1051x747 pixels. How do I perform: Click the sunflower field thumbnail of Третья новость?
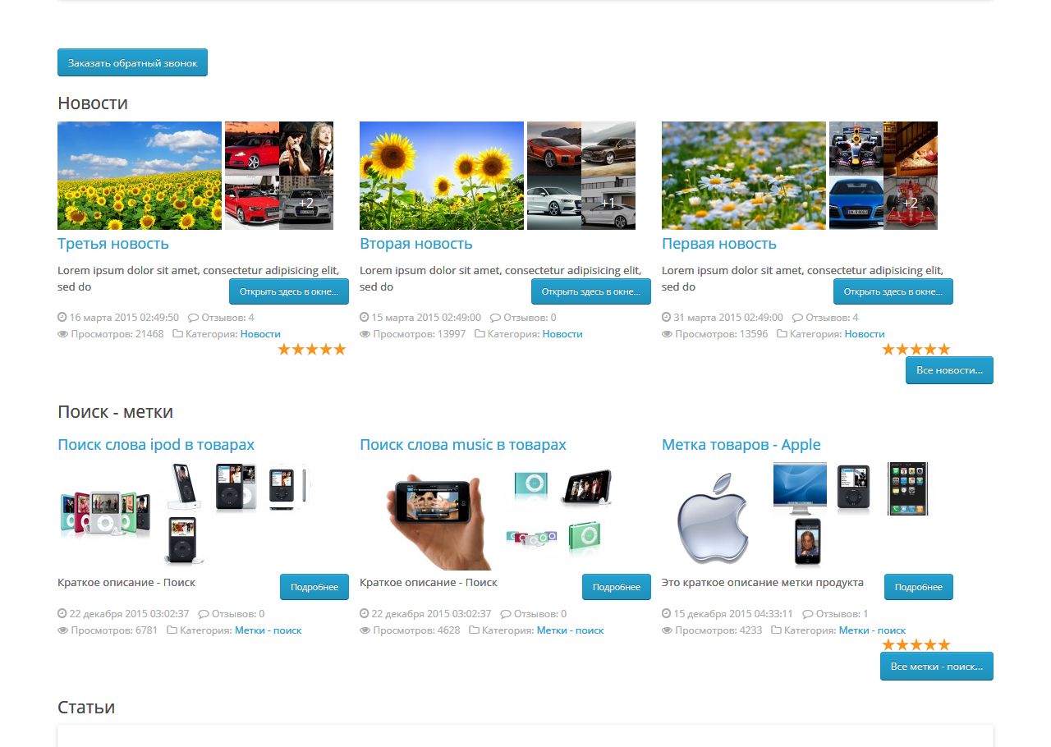point(140,176)
